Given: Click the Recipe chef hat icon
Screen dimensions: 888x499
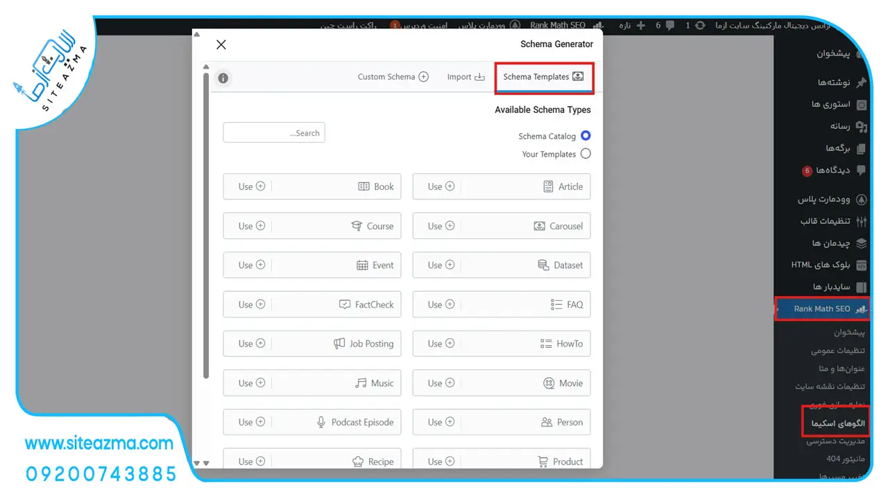Looking at the screenshot, I should tap(358, 462).
